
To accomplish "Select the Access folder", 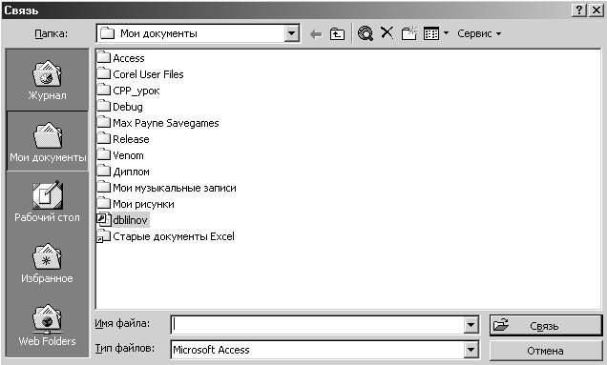I will coord(120,58).
